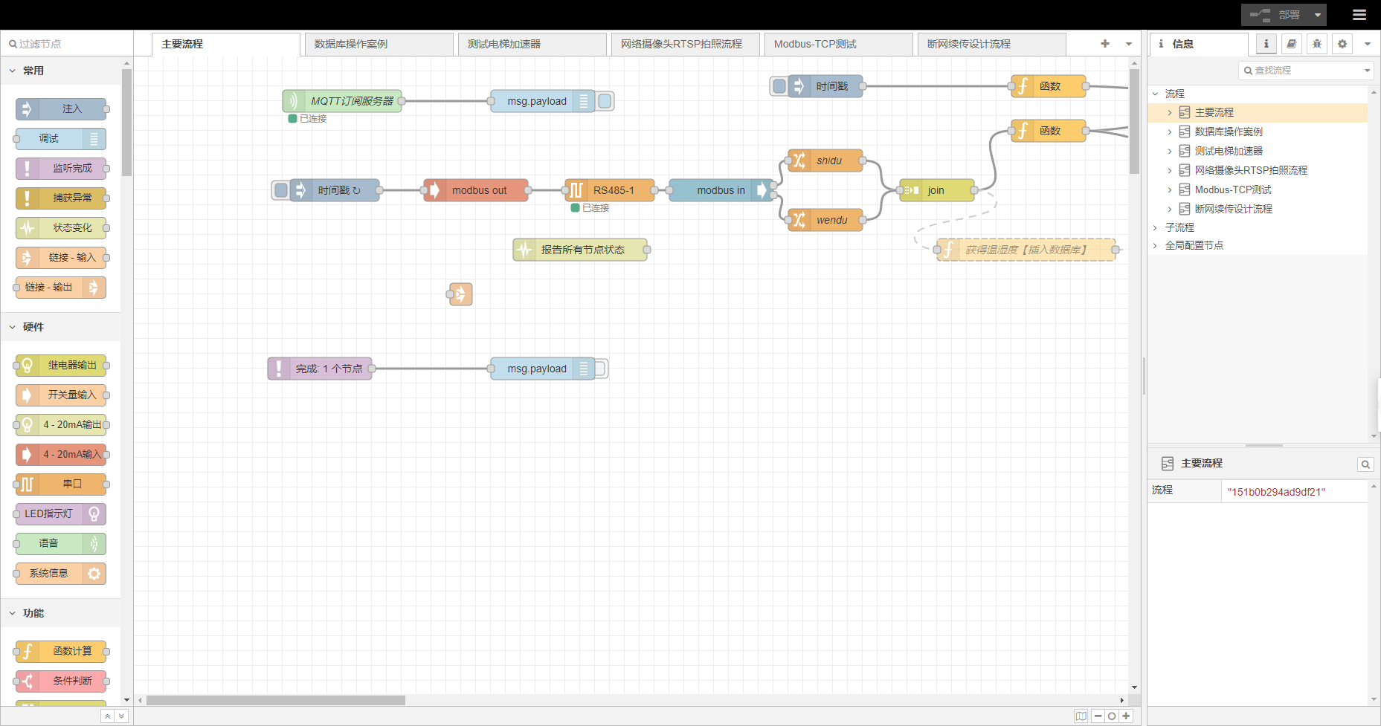
Task: Select the 调试 debug palette node
Action: 61,139
